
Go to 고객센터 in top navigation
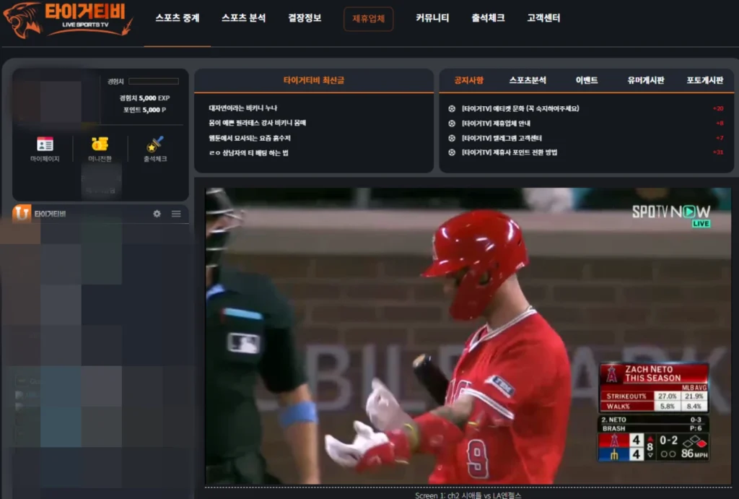[543, 18]
